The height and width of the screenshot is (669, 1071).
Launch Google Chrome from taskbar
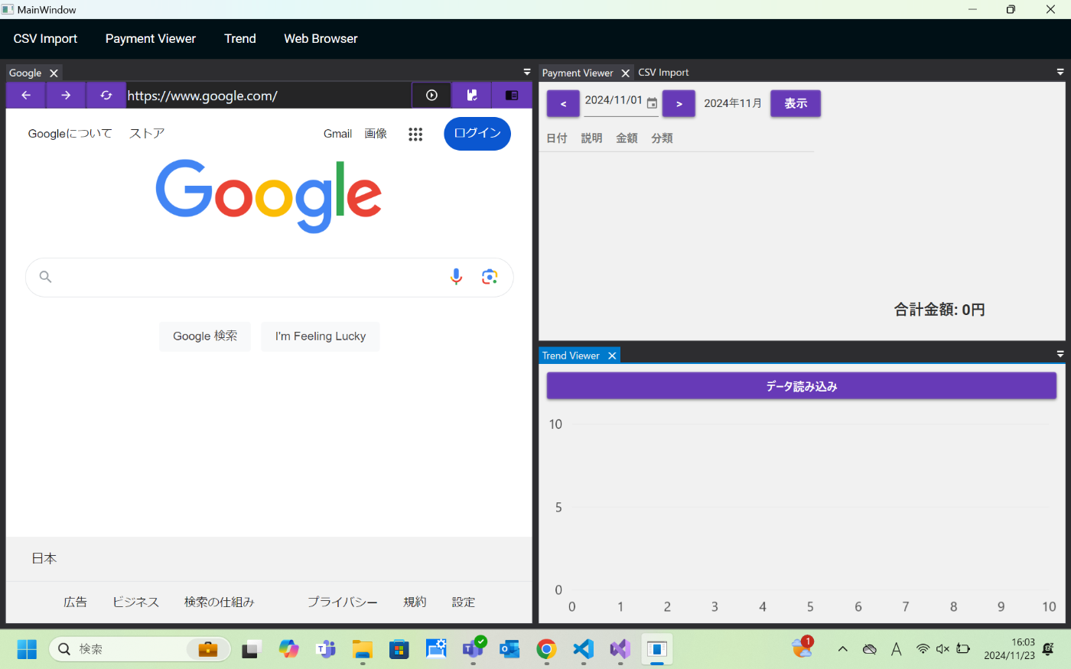(546, 649)
